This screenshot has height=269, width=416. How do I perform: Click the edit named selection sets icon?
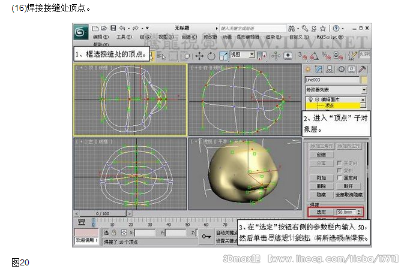coord(352,56)
